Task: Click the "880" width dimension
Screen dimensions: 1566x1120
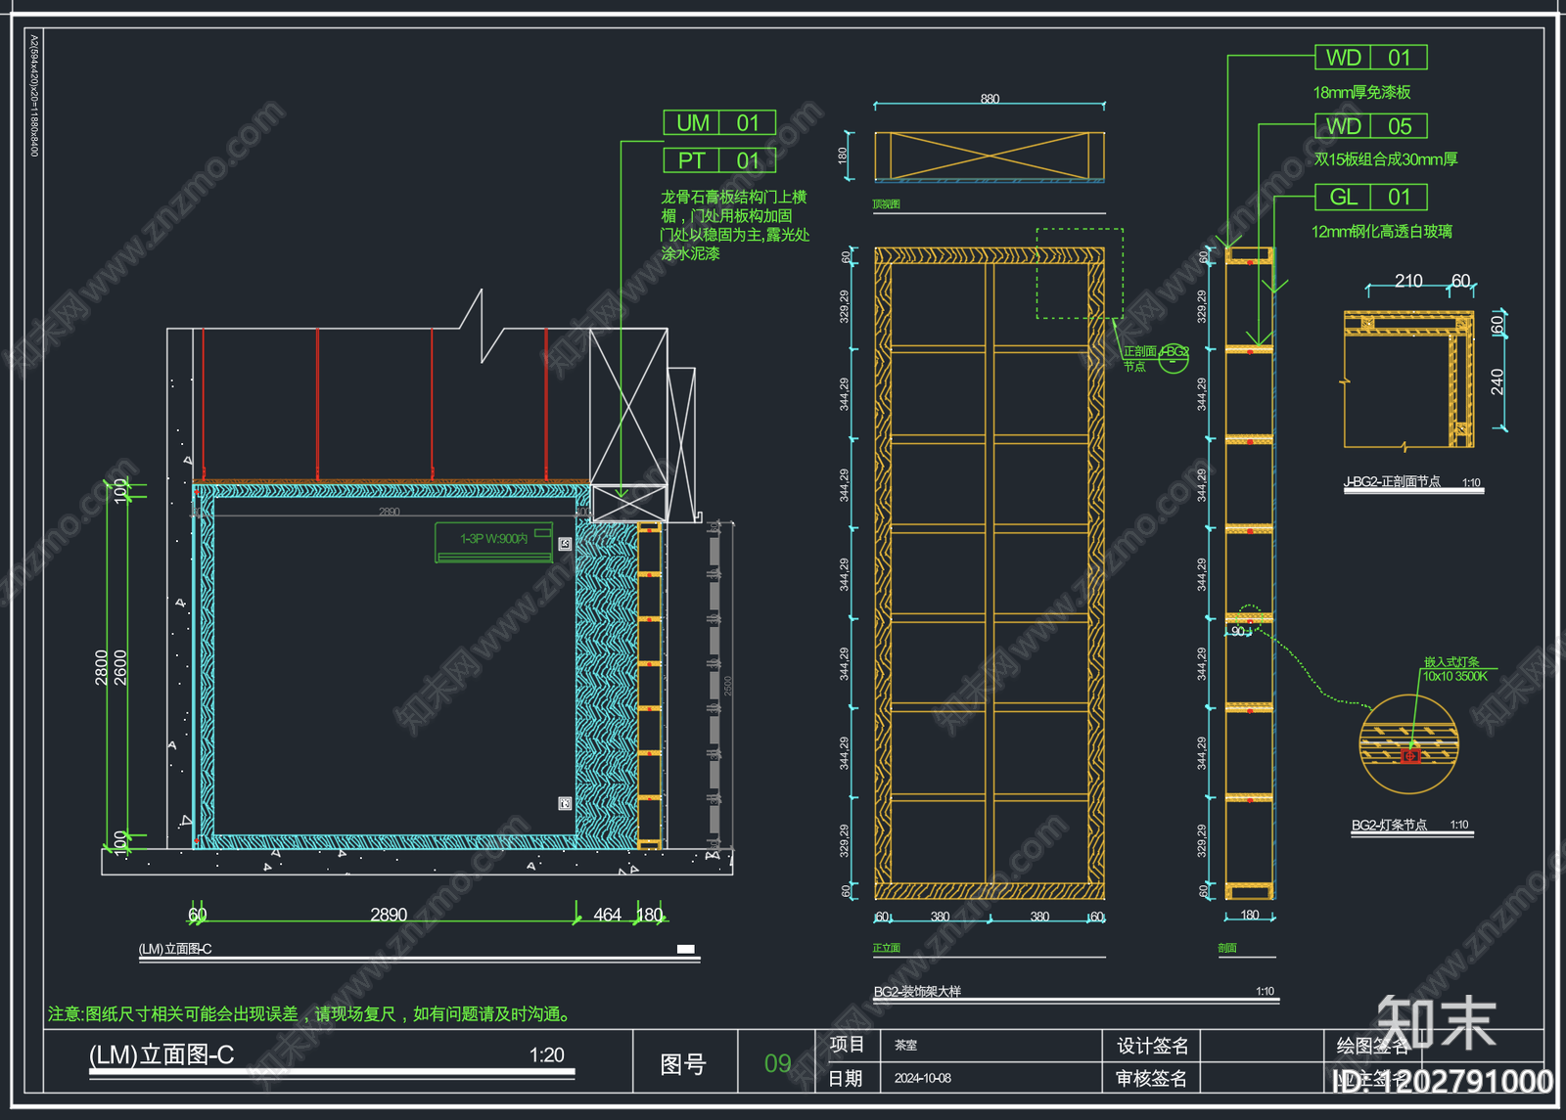Action: 990,99
